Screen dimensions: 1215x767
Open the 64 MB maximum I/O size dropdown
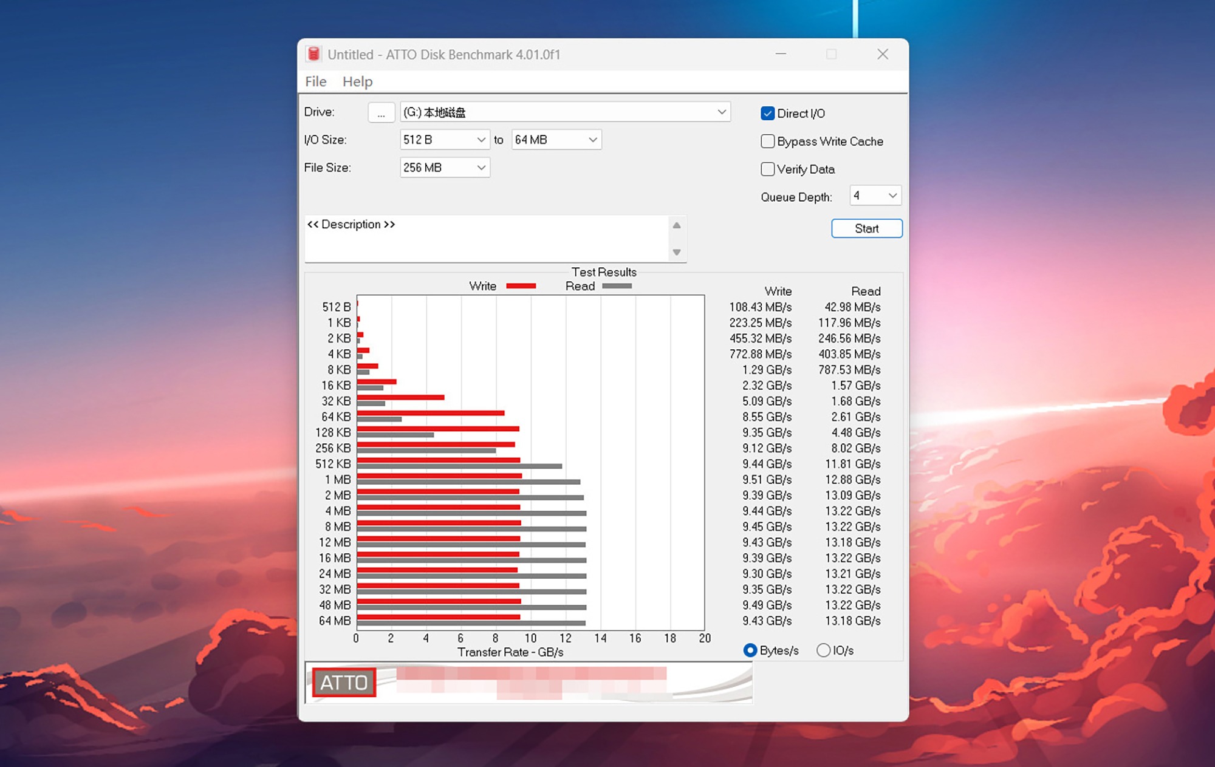[592, 140]
